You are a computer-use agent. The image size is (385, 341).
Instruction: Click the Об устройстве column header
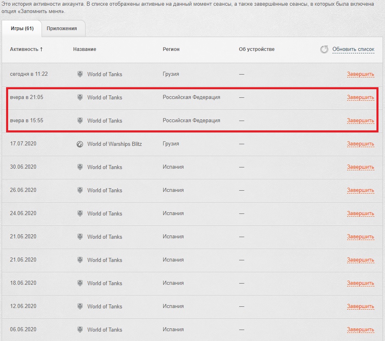pos(257,49)
